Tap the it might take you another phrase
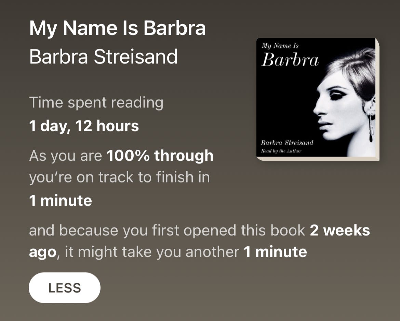 coord(152,252)
